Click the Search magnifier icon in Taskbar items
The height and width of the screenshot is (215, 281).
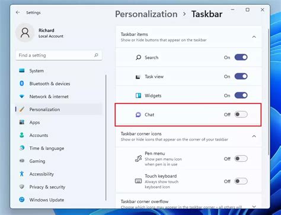coord(139,57)
